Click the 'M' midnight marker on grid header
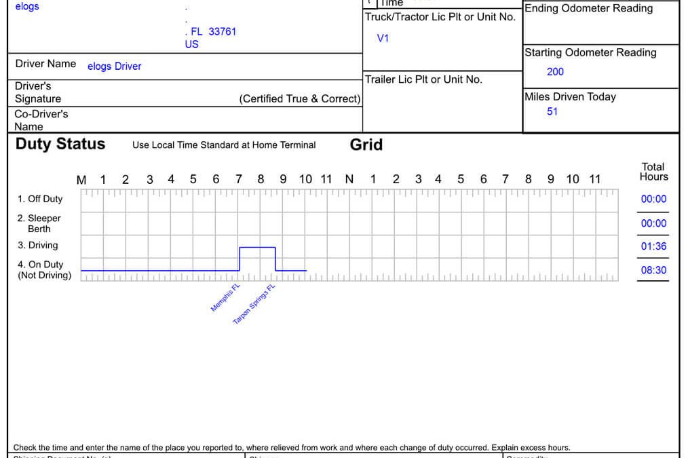 pyautogui.click(x=81, y=180)
